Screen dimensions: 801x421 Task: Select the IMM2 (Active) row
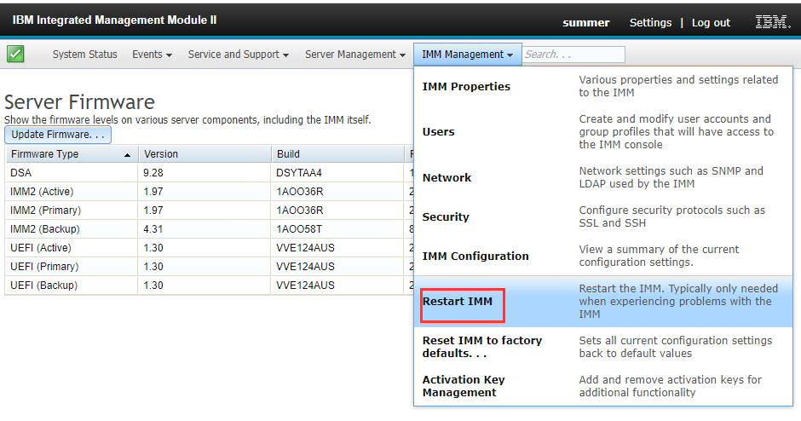point(210,192)
